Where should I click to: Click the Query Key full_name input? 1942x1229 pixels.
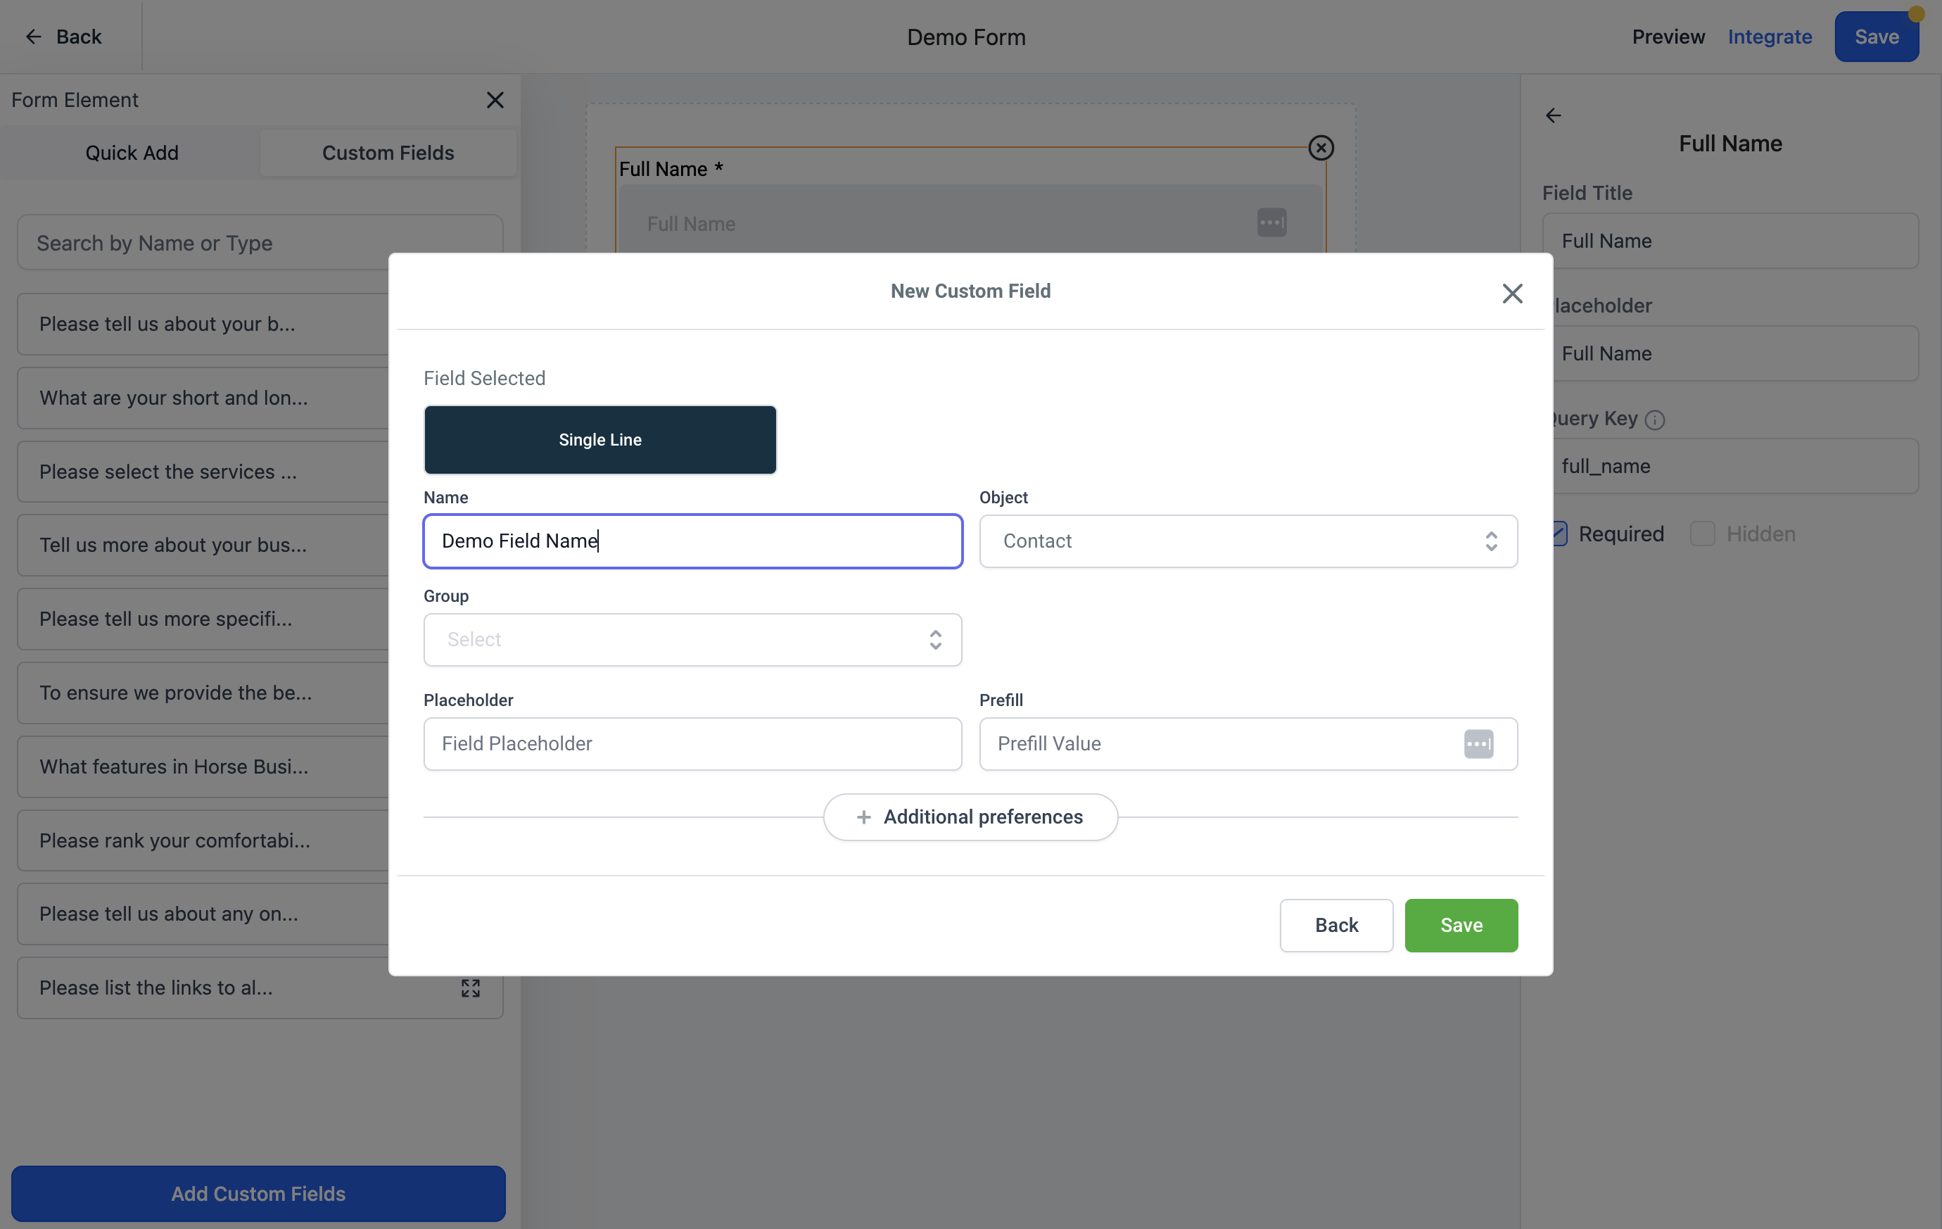pyautogui.click(x=1736, y=465)
